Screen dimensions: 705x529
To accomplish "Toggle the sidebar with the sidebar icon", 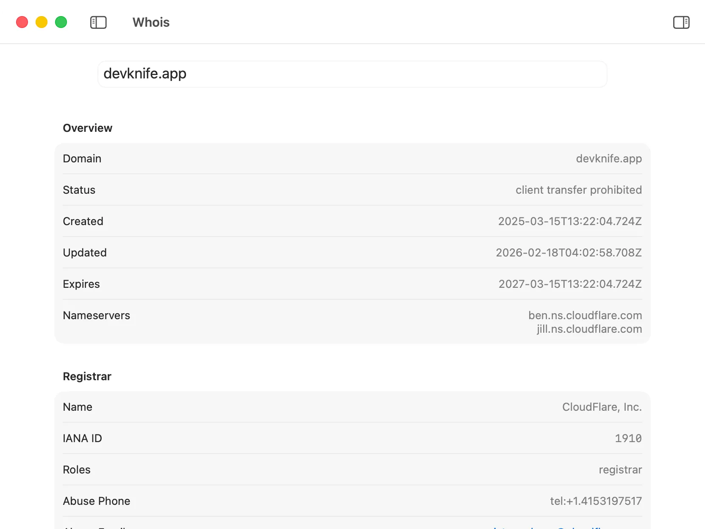I will 98,22.
